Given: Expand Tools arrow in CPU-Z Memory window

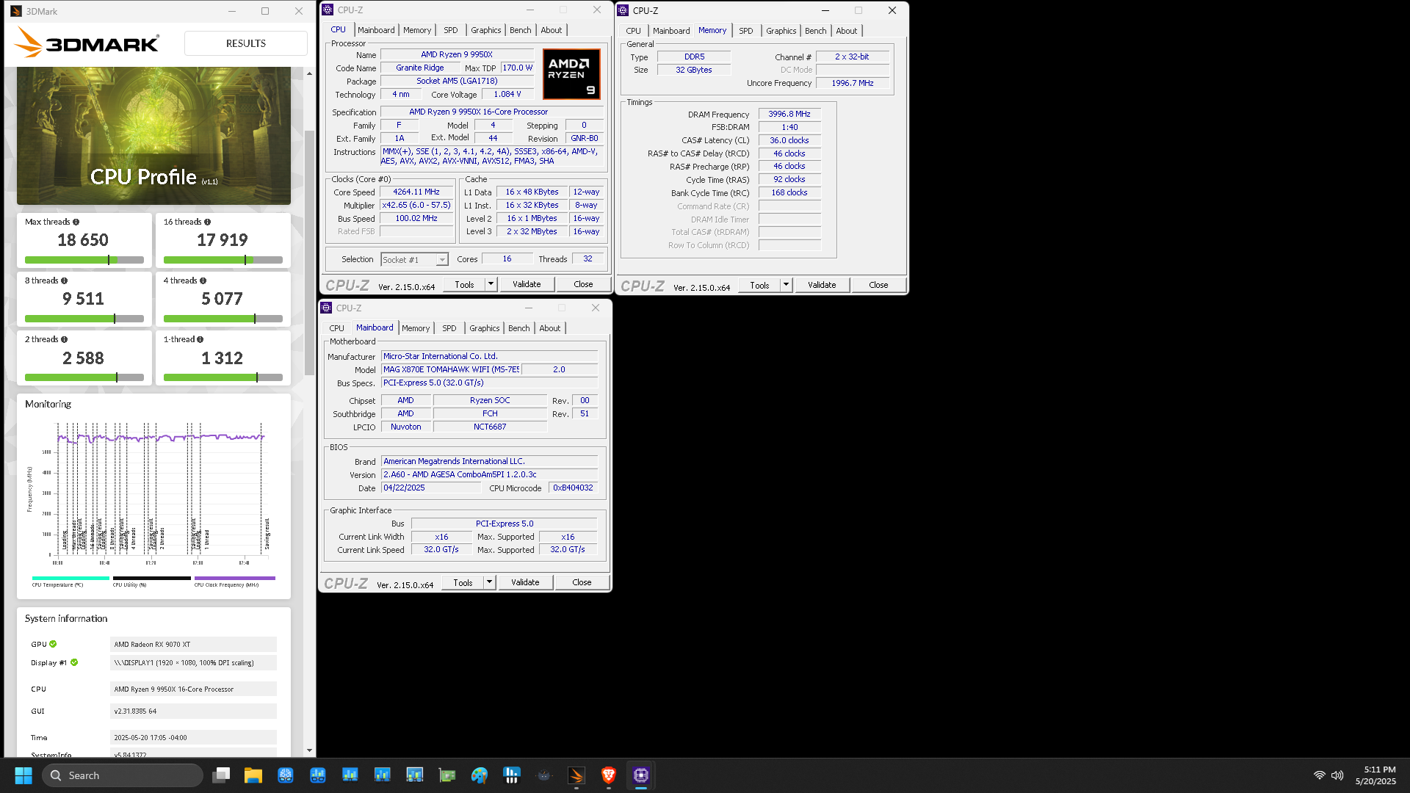Looking at the screenshot, I should [x=786, y=285].
